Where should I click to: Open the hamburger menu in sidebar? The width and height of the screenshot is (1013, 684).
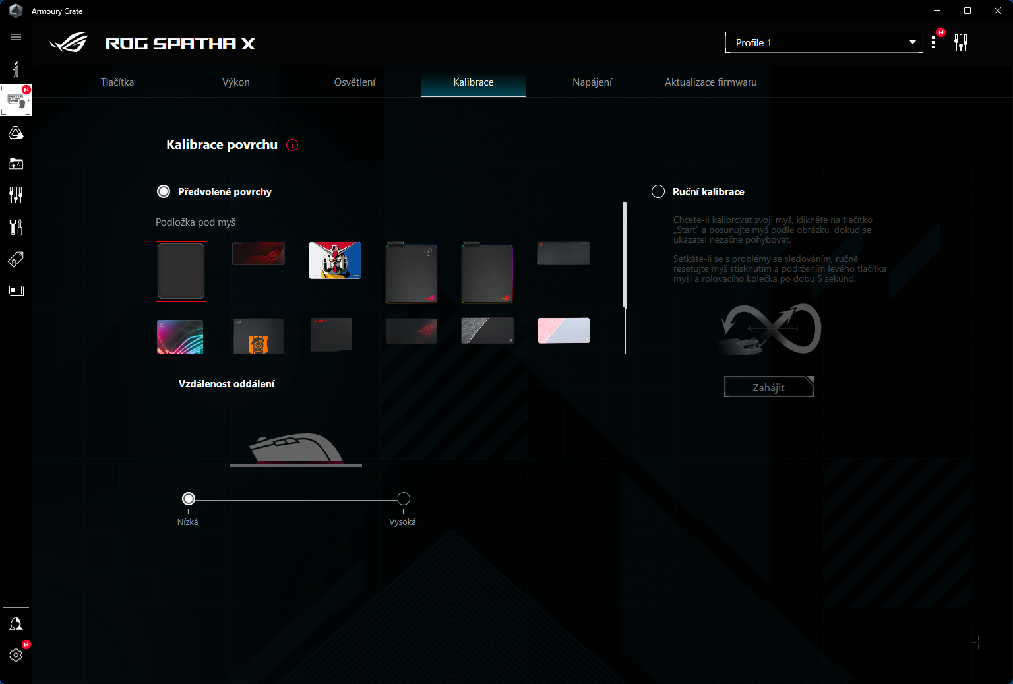coord(16,37)
